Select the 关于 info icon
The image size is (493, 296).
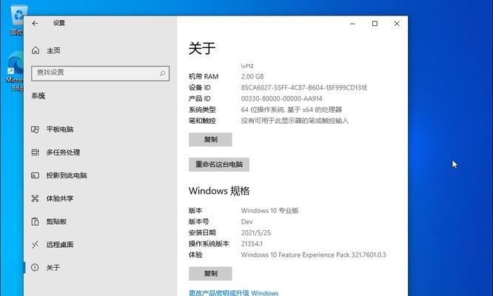click(x=36, y=267)
